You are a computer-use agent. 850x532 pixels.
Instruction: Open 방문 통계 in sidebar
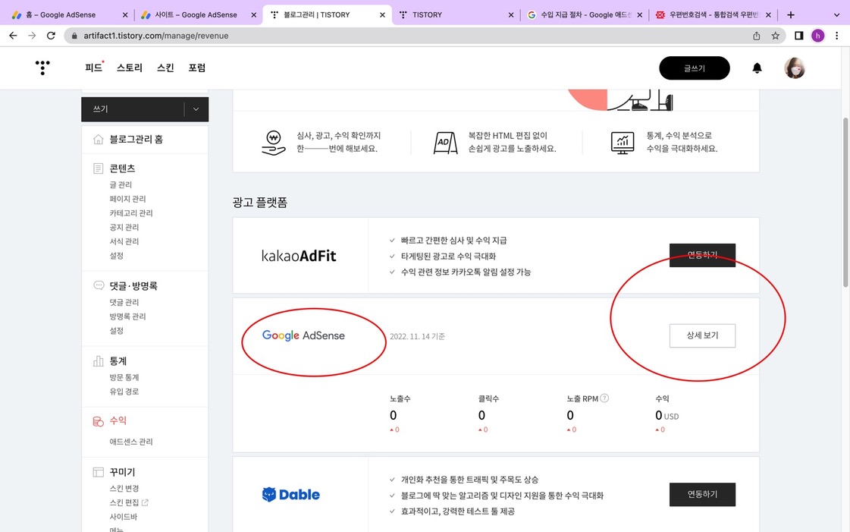pyautogui.click(x=124, y=377)
